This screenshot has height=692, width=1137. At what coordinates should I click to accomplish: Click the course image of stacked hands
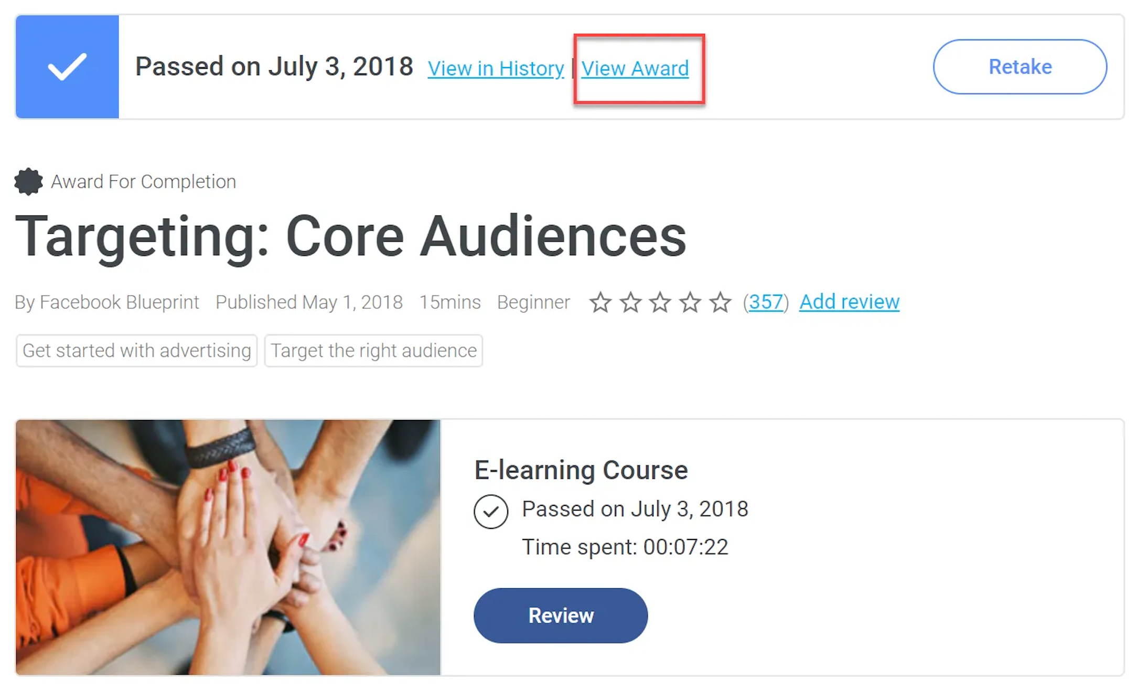tap(228, 545)
